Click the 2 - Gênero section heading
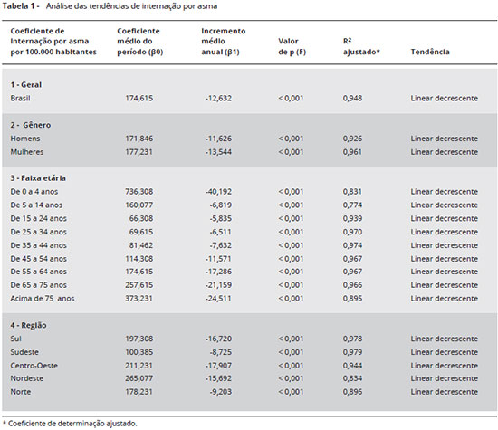The image size is (498, 430). coord(31,125)
